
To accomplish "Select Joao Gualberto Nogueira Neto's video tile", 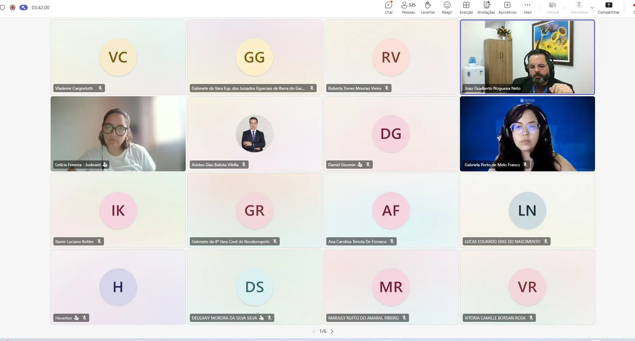I will (x=527, y=57).
